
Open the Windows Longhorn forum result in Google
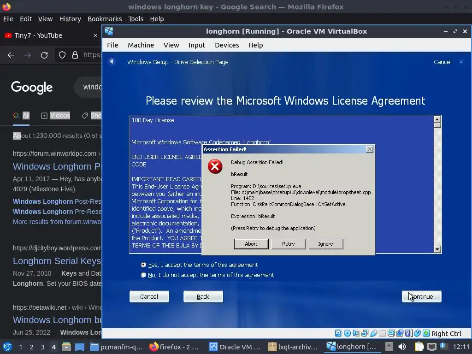pyautogui.click(x=57, y=166)
